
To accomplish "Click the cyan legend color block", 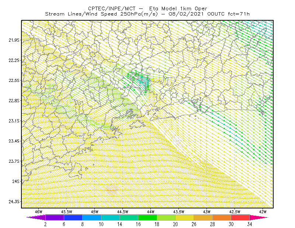I will pyautogui.click(x=110, y=217).
